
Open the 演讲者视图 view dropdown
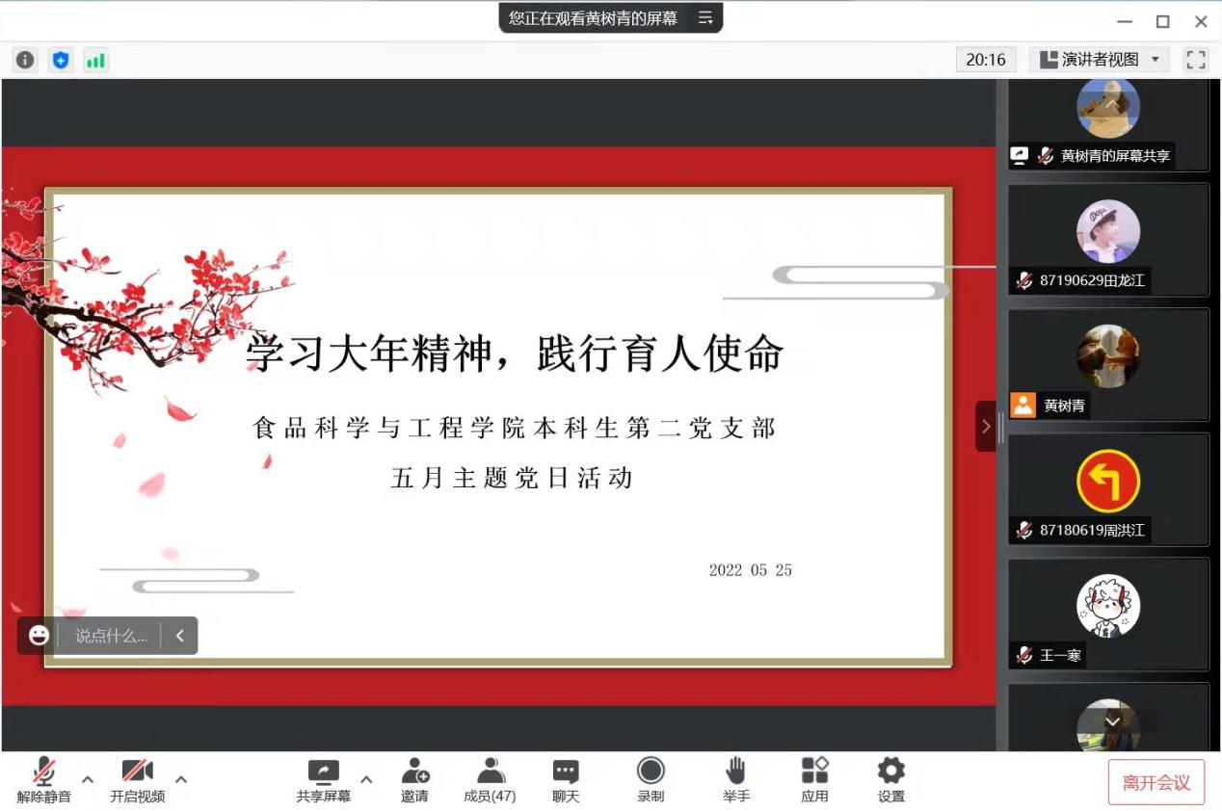coord(1100,60)
